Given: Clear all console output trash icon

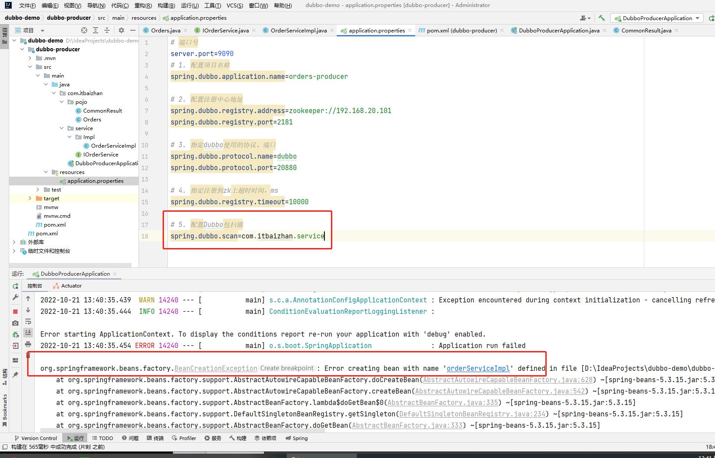Looking at the screenshot, I should click(x=28, y=355).
